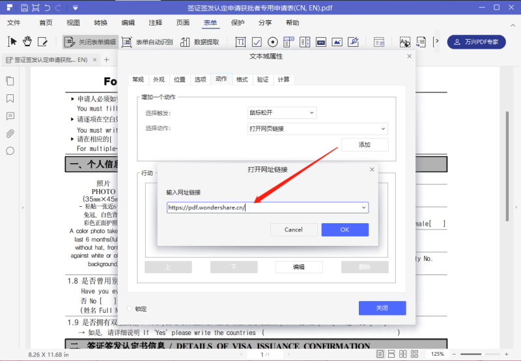Expand the URL history dropdown arrow
Image resolution: width=521 pixels, height=361 pixels.
pos(363,207)
